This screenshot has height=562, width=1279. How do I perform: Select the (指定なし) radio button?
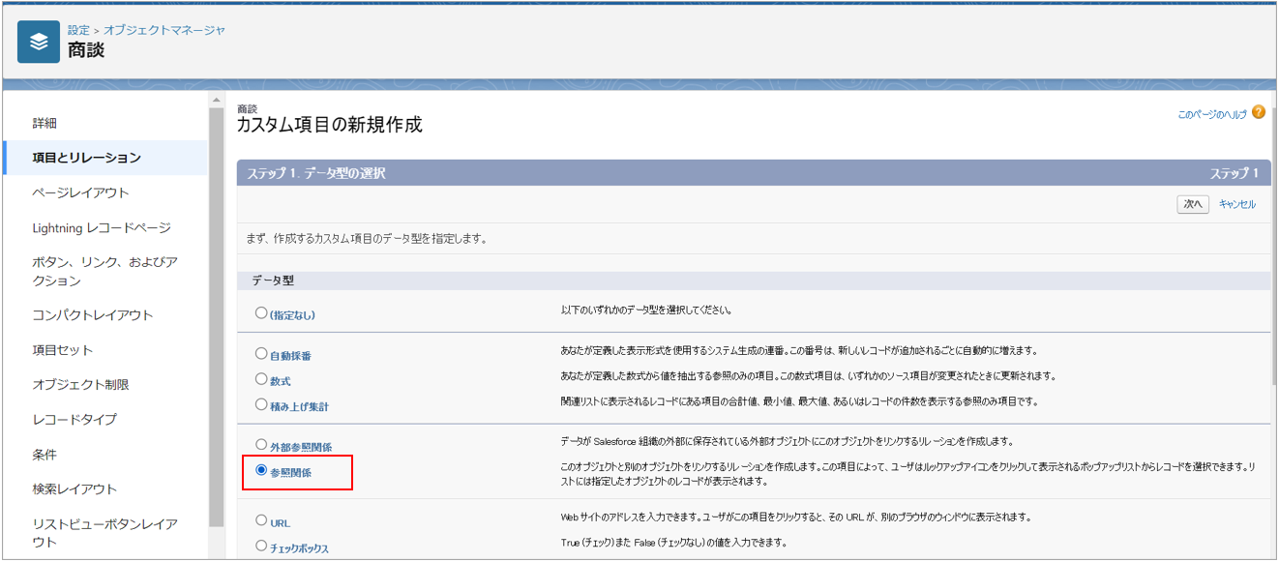point(261,313)
